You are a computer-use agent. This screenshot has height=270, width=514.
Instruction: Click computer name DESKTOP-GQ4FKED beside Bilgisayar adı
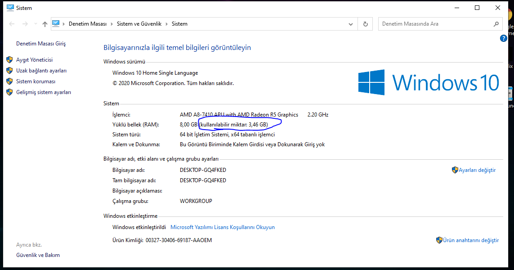(x=203, y=170)
